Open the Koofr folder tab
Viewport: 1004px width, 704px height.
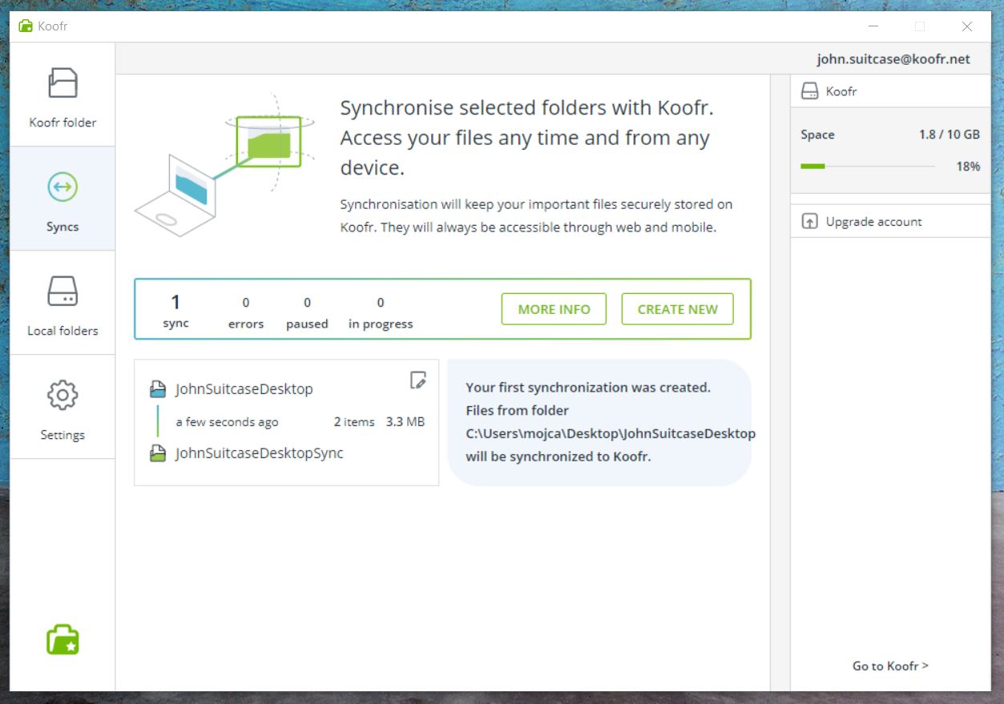pyautogui.click(x=62, y=95)
